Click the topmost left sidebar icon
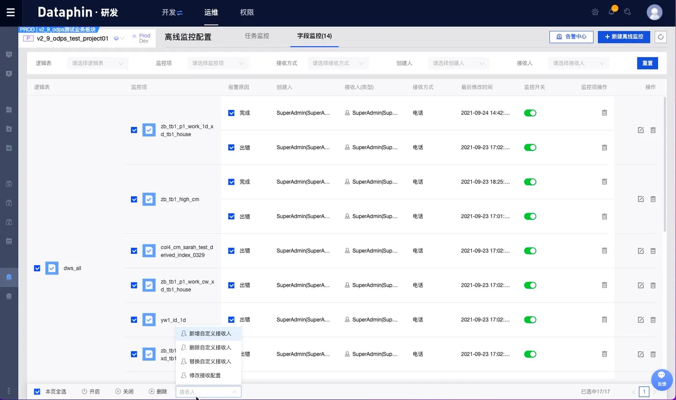The width and height of the screenshot is (676, 400). pyautogui.click(x=9, y=55)
